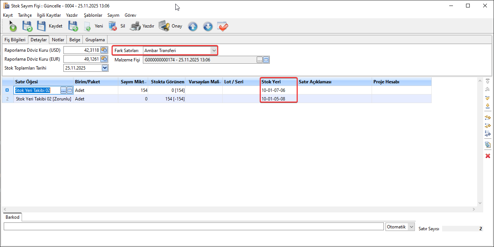Open the Sayım menu

click(x=113, y=15)
